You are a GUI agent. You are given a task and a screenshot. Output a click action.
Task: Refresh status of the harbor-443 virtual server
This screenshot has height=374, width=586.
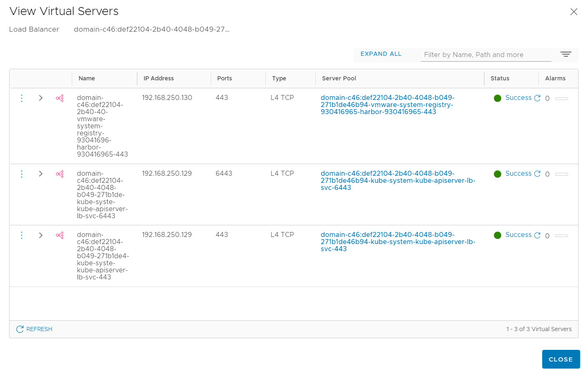(x=537, y=98)
